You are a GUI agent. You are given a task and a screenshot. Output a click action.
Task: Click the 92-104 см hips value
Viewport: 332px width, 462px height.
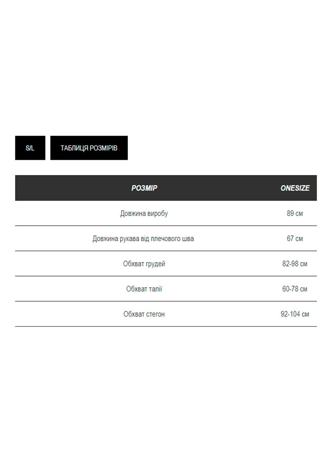tap(295, 314)
